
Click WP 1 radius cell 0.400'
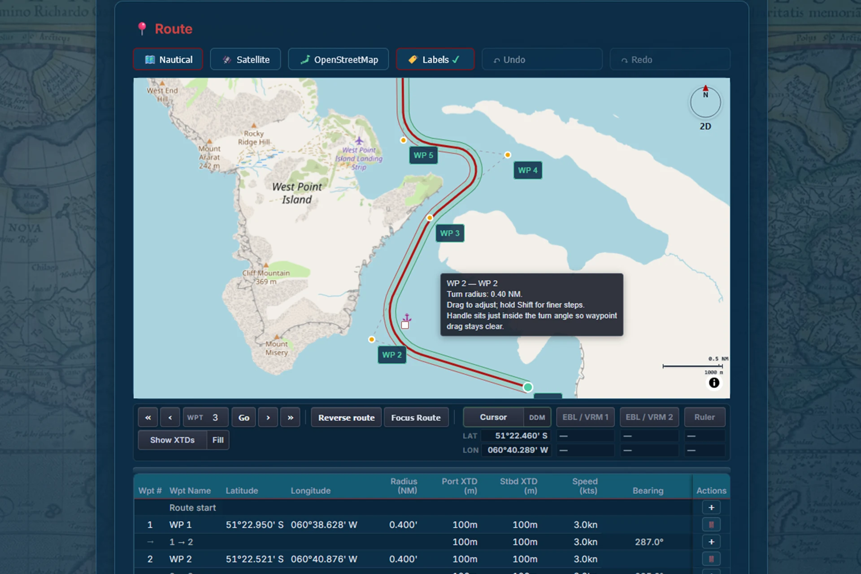pyautogui.click(x=403, y=525)
